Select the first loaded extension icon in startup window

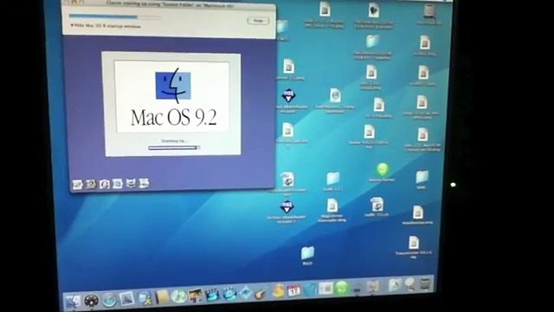click(x=77, y=185)
